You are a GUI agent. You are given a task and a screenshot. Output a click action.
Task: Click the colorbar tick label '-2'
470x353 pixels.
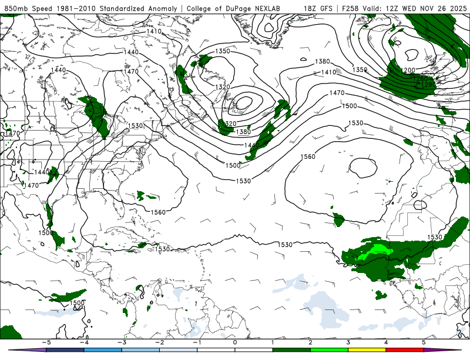(159, 342)
